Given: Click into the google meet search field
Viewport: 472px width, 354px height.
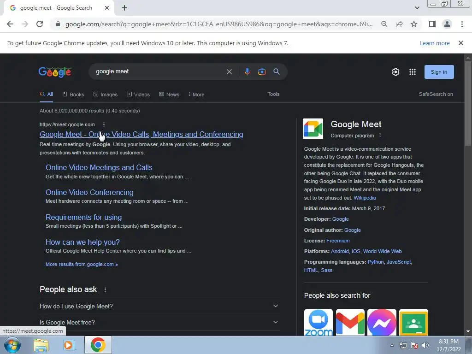Looking at the screenshot, I should [159, 71].
